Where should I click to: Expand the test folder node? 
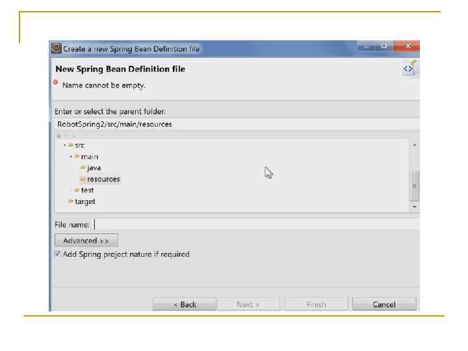pyautogui.click(x=71, y=190)
